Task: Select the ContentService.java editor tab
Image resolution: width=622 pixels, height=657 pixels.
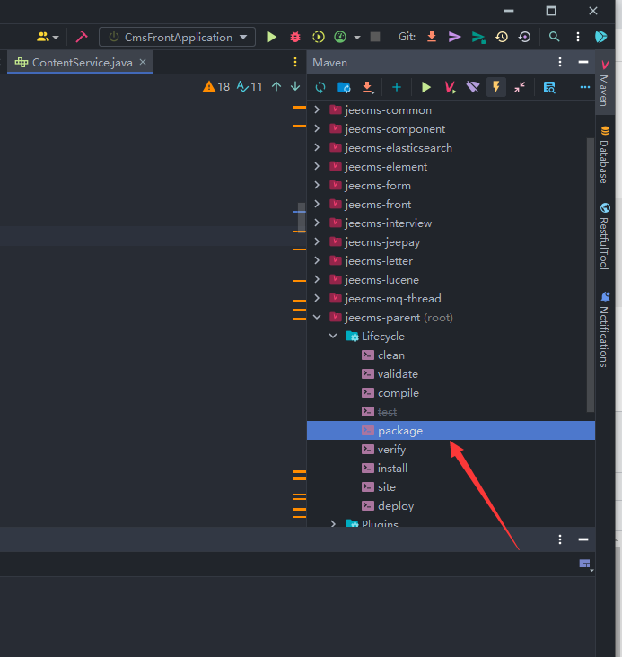Action: click(81, 62)
